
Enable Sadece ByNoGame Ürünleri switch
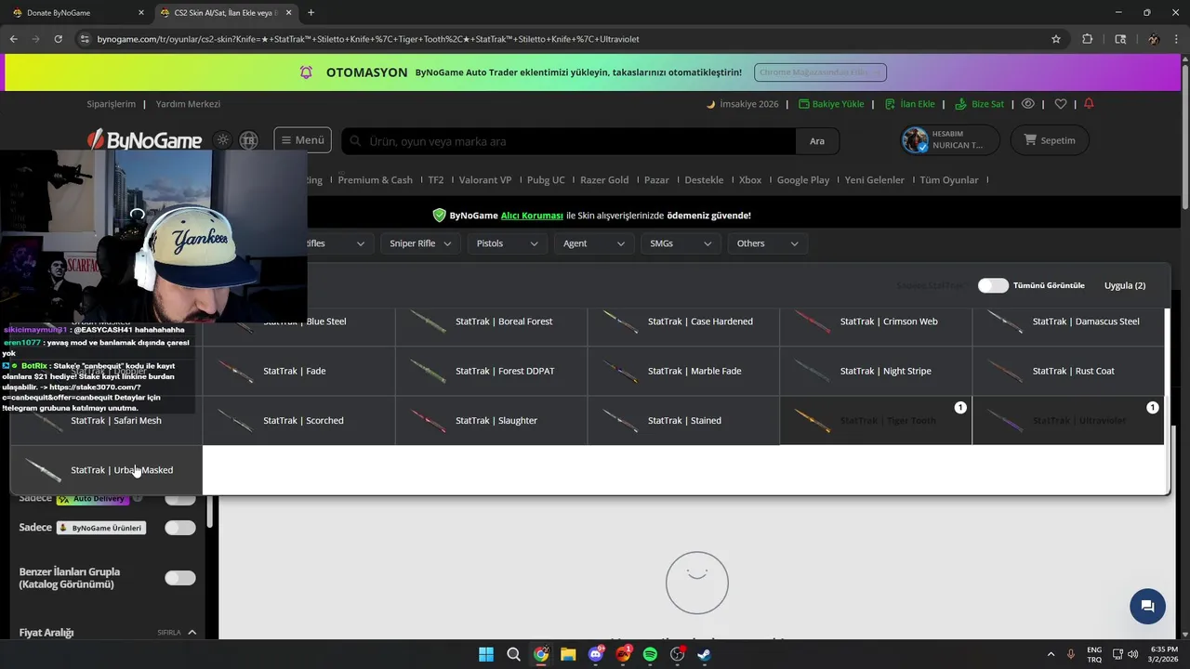[x=180, y=528]
